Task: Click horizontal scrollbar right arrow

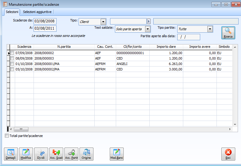Action: point(230,129)
